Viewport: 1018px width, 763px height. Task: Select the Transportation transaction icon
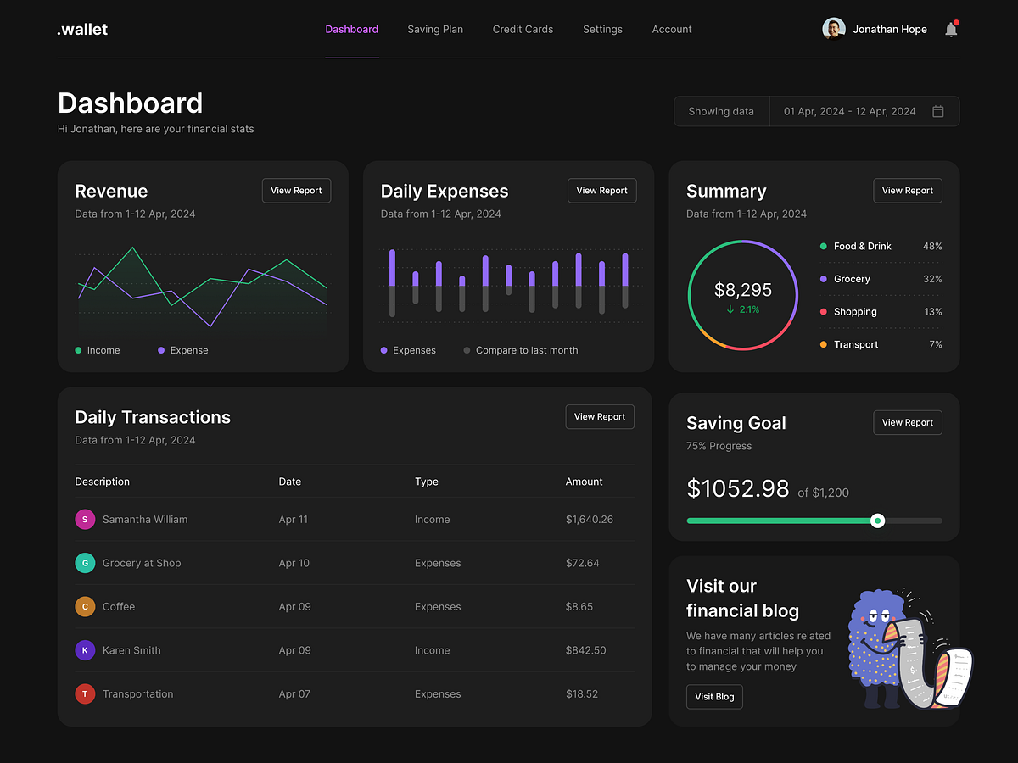[85, 693]
